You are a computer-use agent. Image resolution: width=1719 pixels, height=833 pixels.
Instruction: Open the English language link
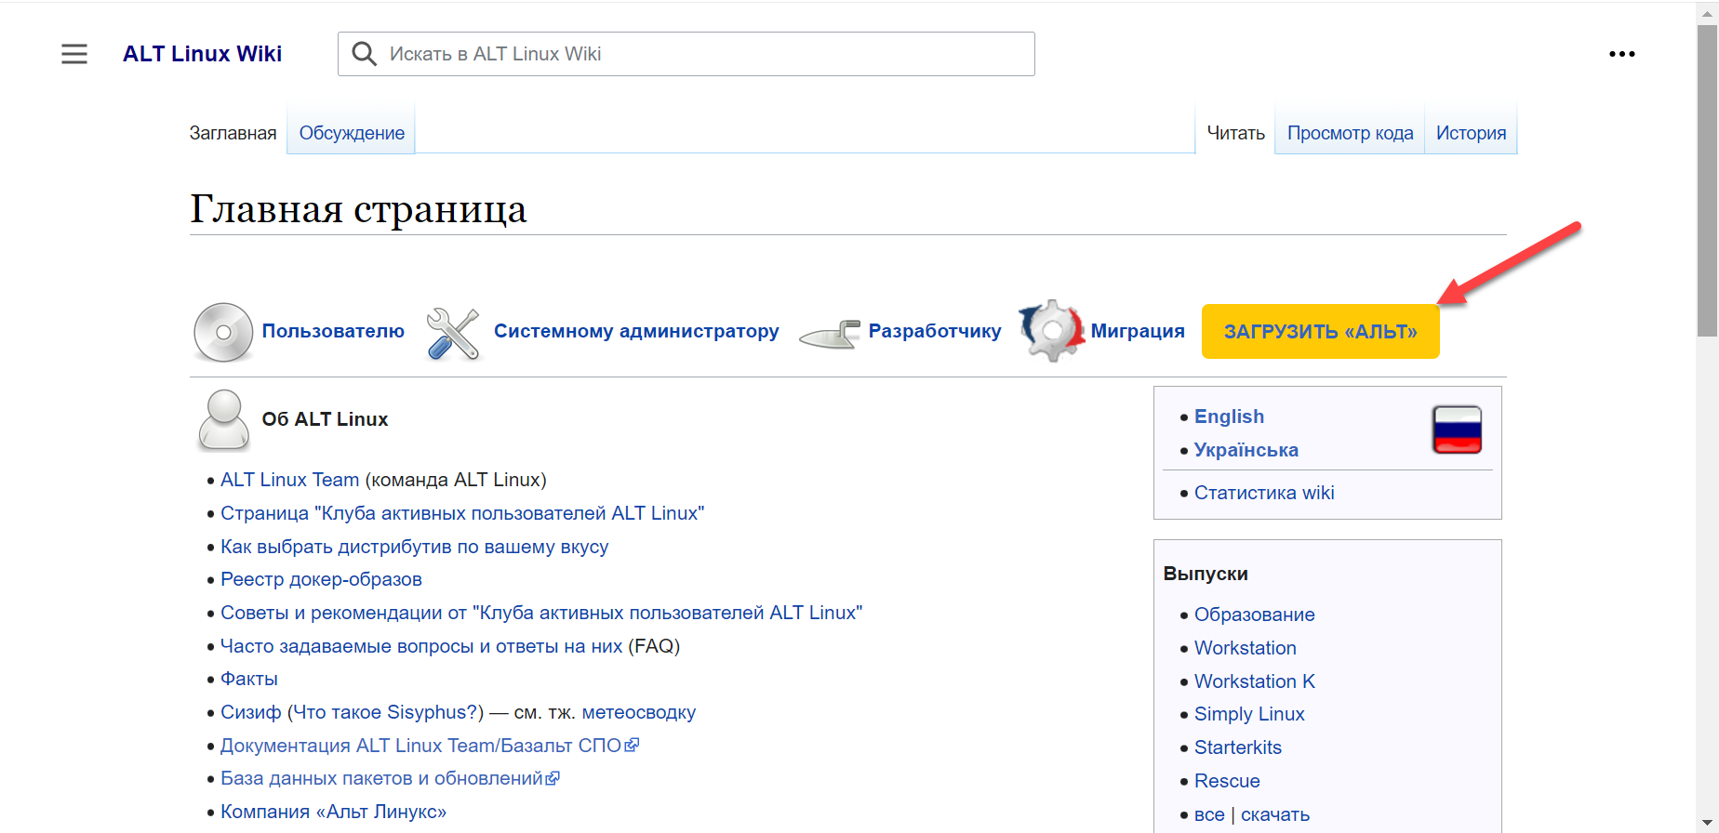point(1229,416)
